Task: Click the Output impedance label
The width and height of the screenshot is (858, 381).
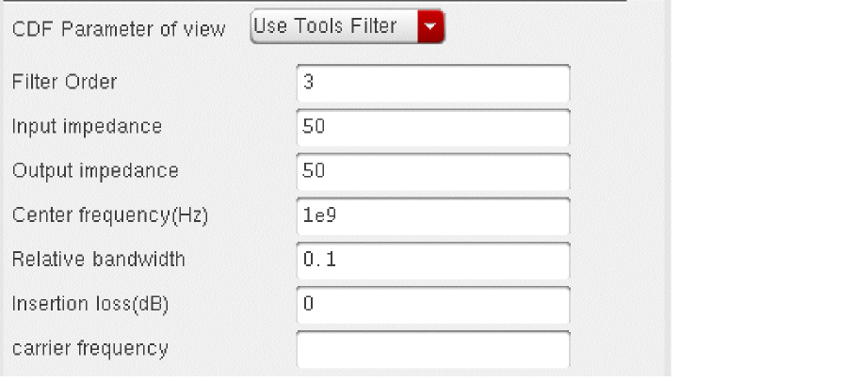Action: point(95,171)
